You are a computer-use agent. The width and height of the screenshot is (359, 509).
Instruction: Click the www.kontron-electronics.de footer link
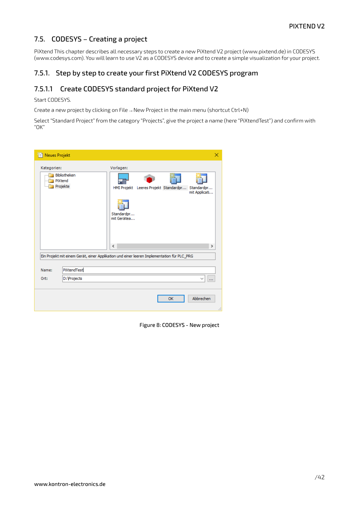coord(70,484)
